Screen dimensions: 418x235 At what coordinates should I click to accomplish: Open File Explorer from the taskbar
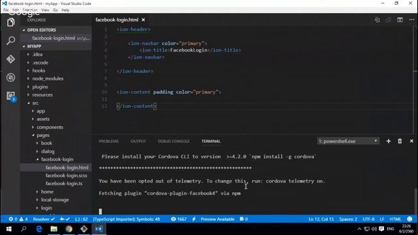click(x=54, y=229)
